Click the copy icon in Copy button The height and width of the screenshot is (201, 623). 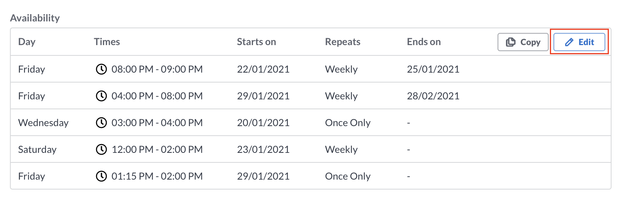pos(510,42)
